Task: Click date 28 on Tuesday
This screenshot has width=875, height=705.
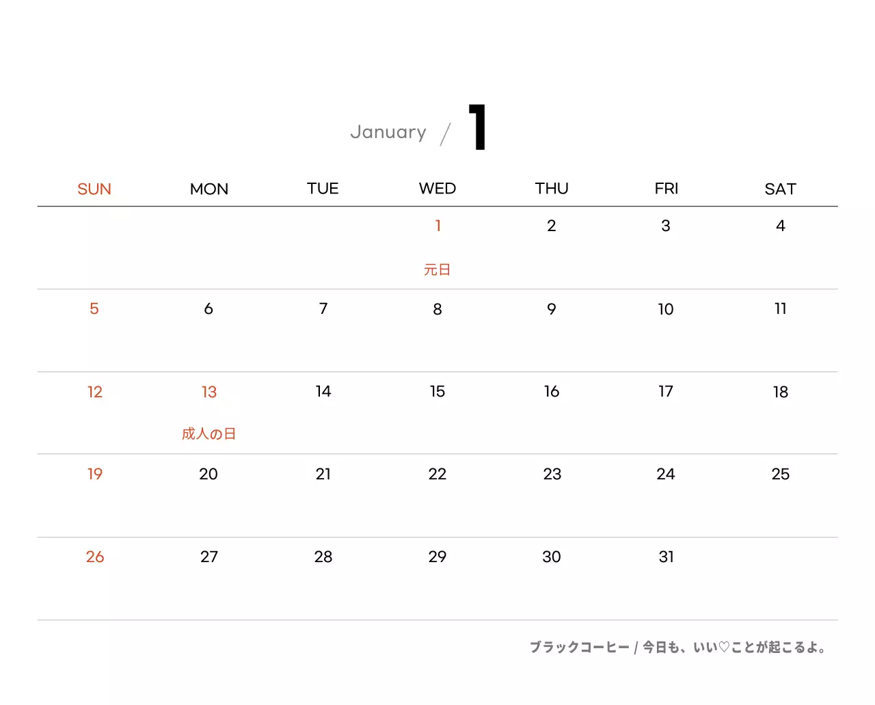Action: (x=323, y=557)
